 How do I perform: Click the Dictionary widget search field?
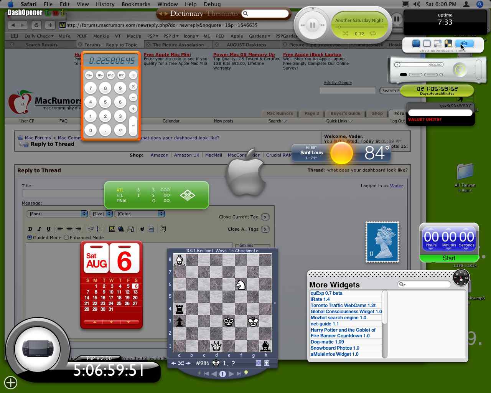265,14
